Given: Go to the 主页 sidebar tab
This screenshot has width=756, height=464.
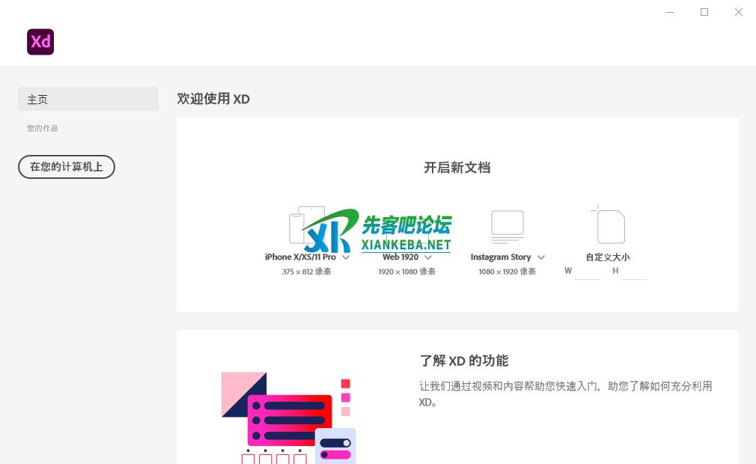Looking at the screenshot, I should click(x=88, y=99).
